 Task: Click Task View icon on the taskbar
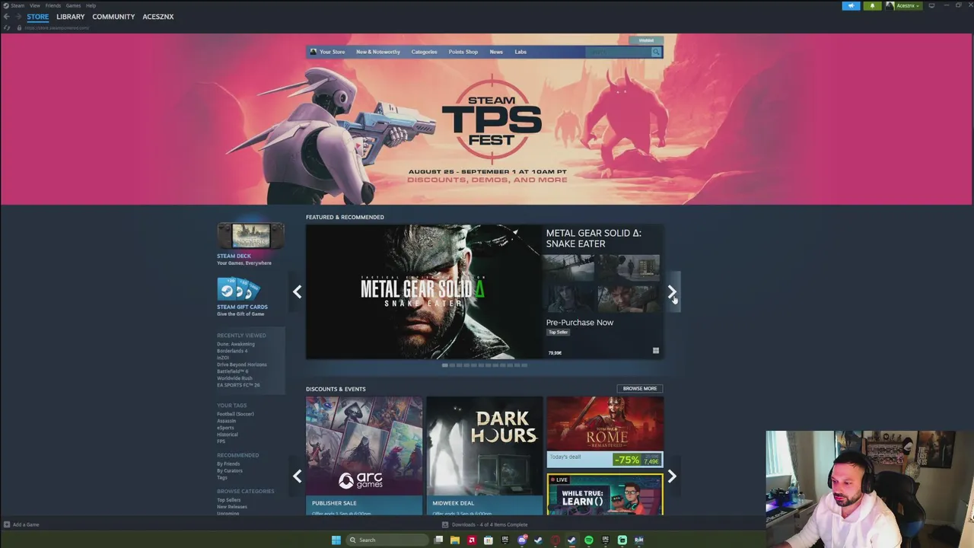pyautogui.click(x=438, y=540)
